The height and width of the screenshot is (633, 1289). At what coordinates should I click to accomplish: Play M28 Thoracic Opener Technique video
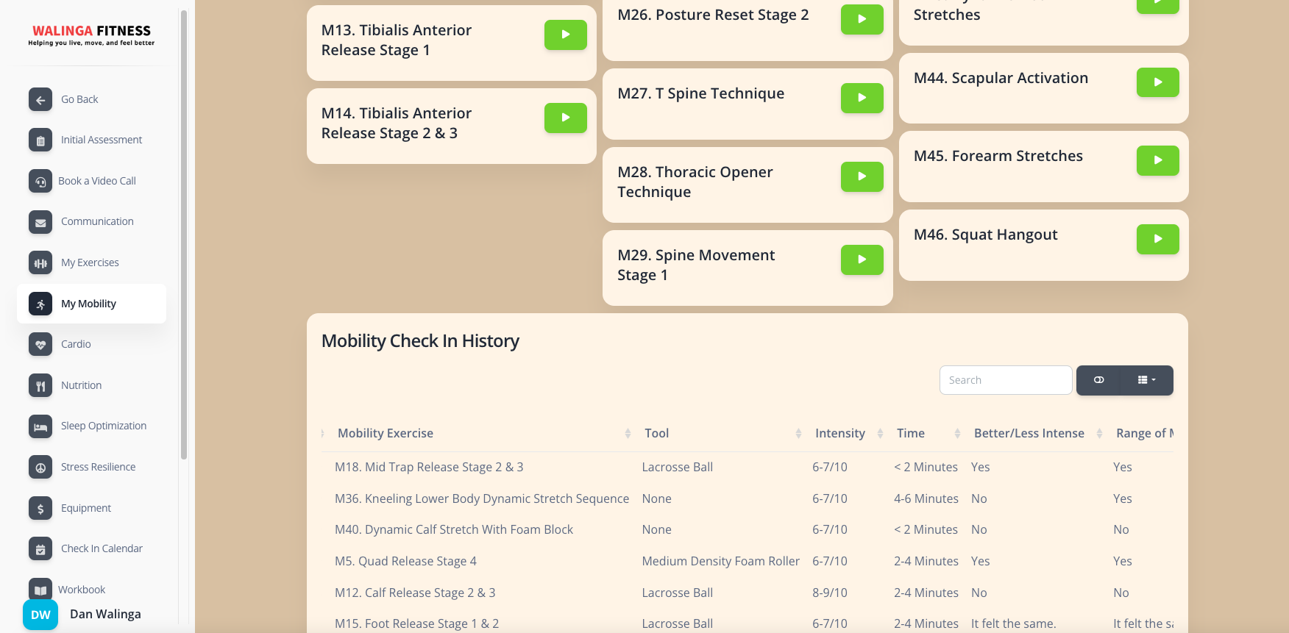(x=862, y=176)
